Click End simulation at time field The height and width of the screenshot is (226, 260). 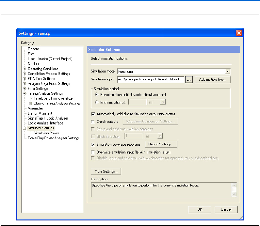click(x=137, y=102)
